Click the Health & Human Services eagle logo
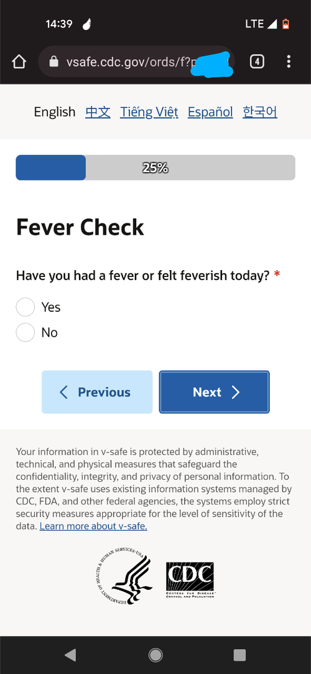The width and height of the screenshot is (311, 674). pyautogui.click(x=123, y=576)
